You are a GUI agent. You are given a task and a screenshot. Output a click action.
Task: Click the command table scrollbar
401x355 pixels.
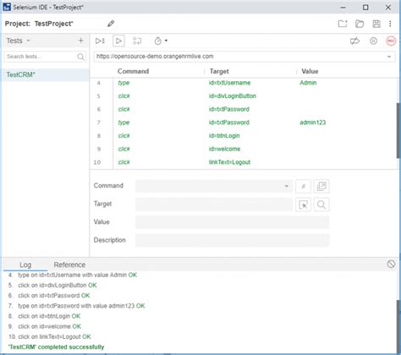click(x=398, y=130)
